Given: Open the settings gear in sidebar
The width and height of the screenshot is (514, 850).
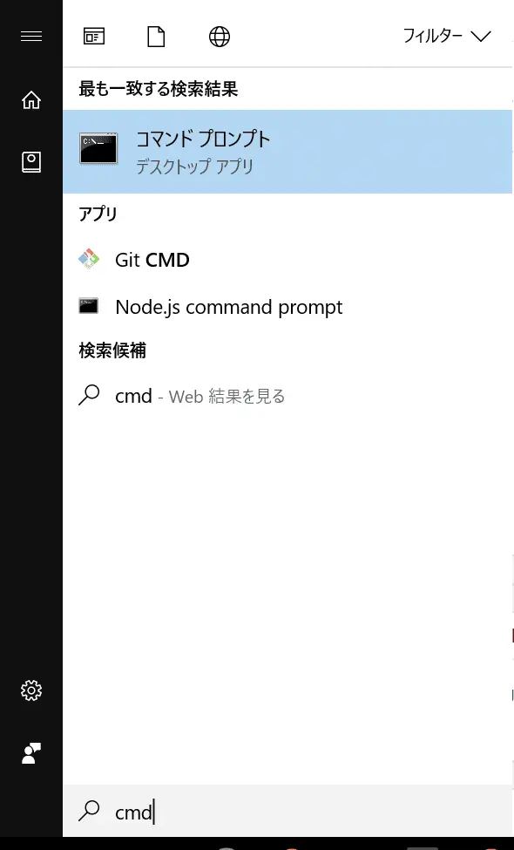Looking at the screenshot, I should (30, 690).
